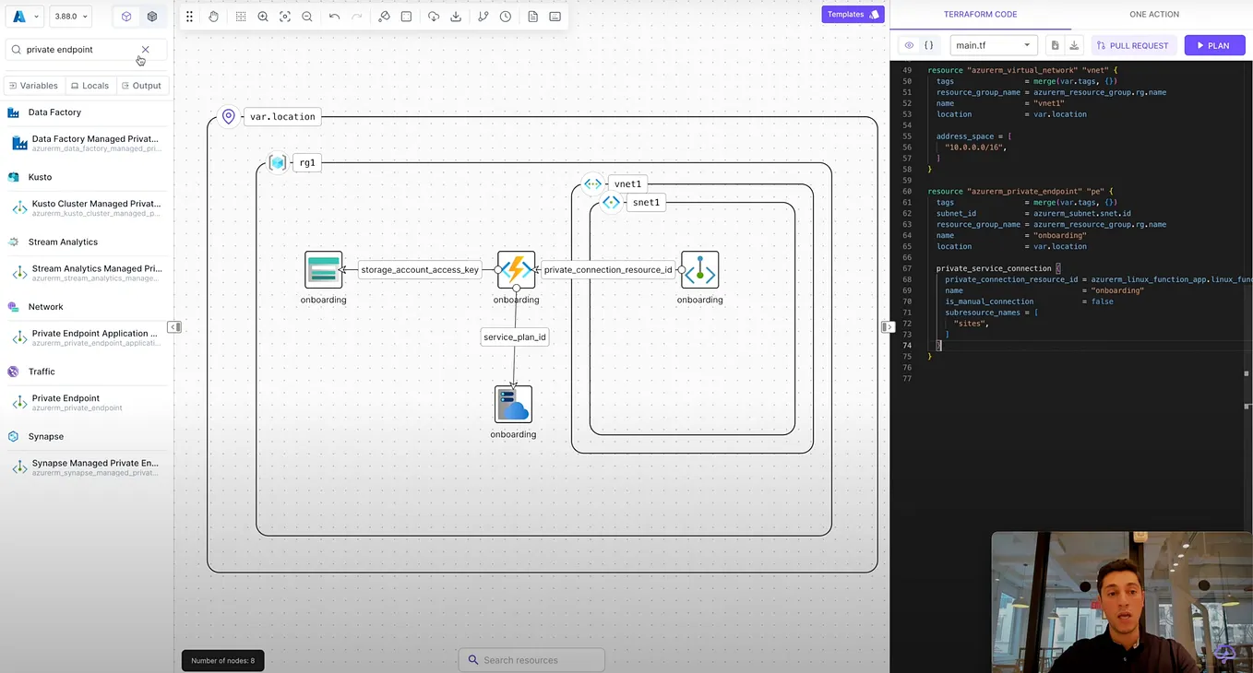Click the download icon next to main.tf
Viewport: 1253px width, 673px height.
click(1073, 45)
